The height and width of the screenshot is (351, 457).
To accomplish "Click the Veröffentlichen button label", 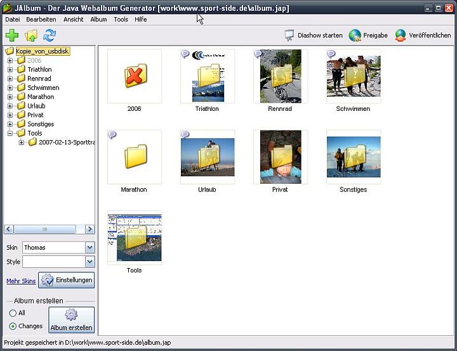I will tap(430, 35).
